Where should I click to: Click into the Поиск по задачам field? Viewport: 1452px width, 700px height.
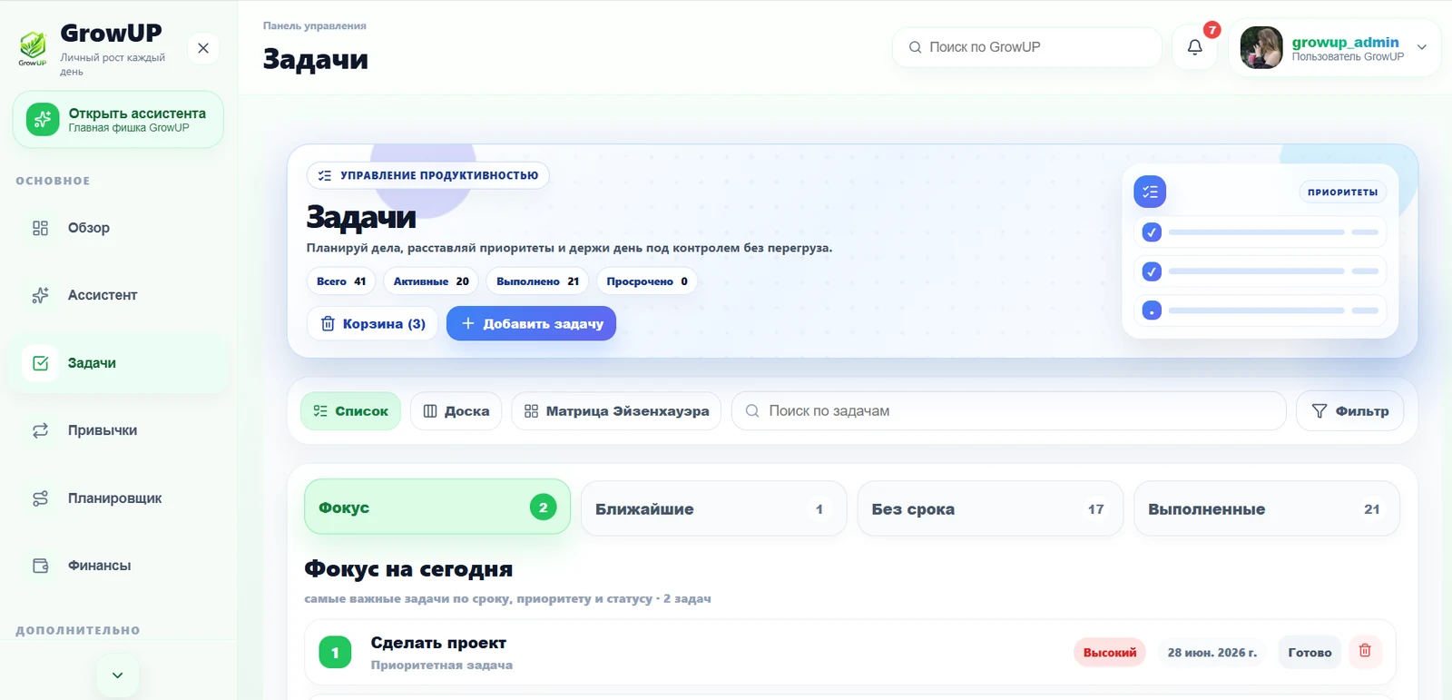coord(1008,411)
